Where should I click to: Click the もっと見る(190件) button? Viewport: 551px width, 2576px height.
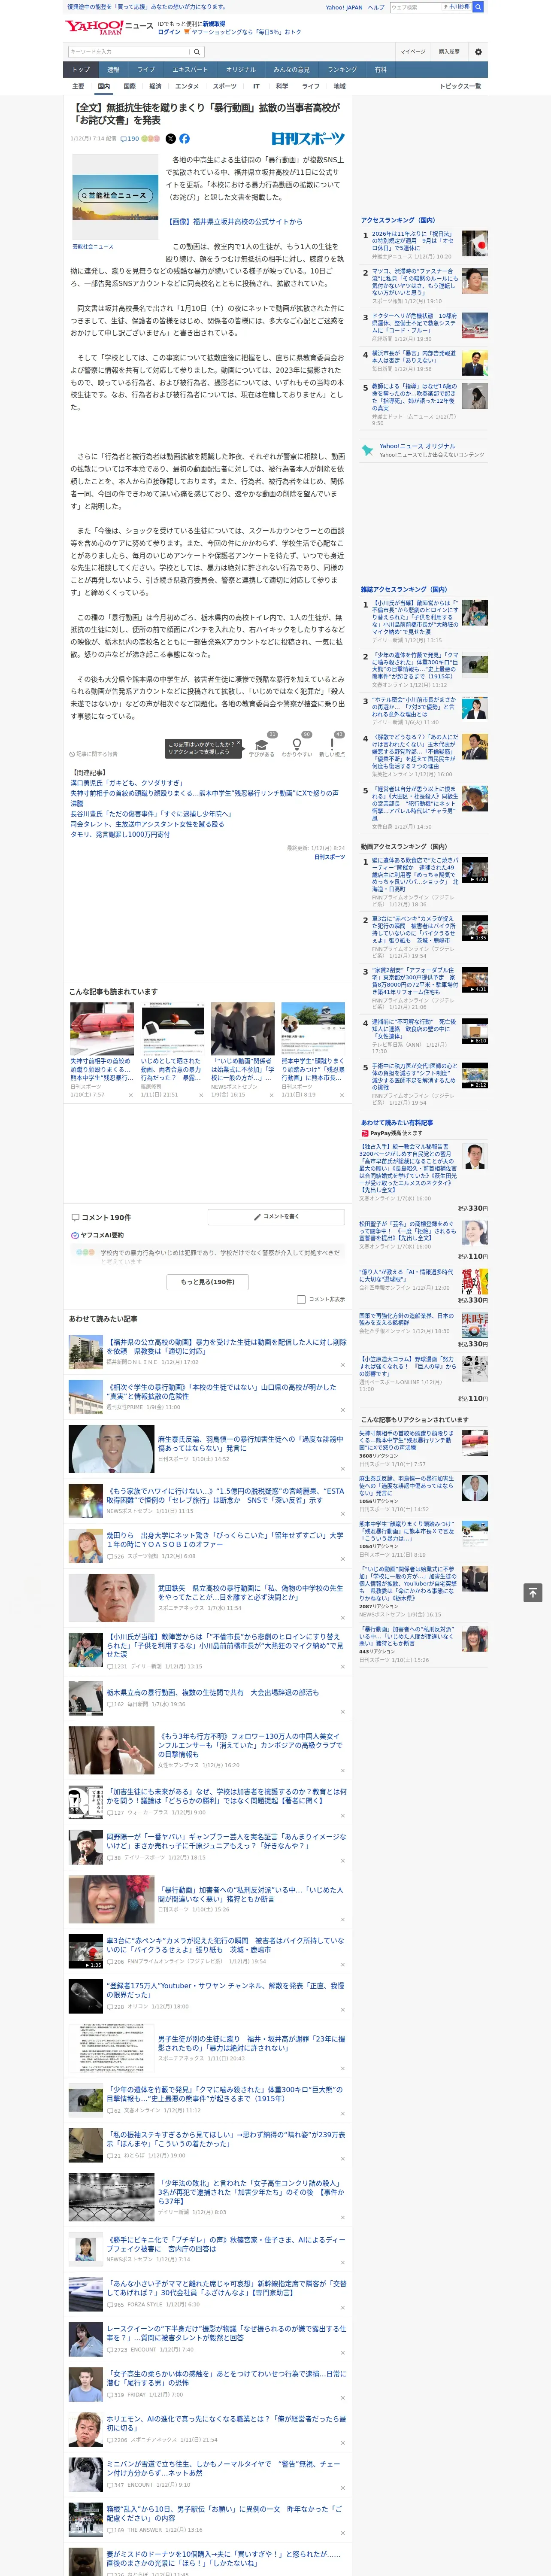tap(208, 1282)
